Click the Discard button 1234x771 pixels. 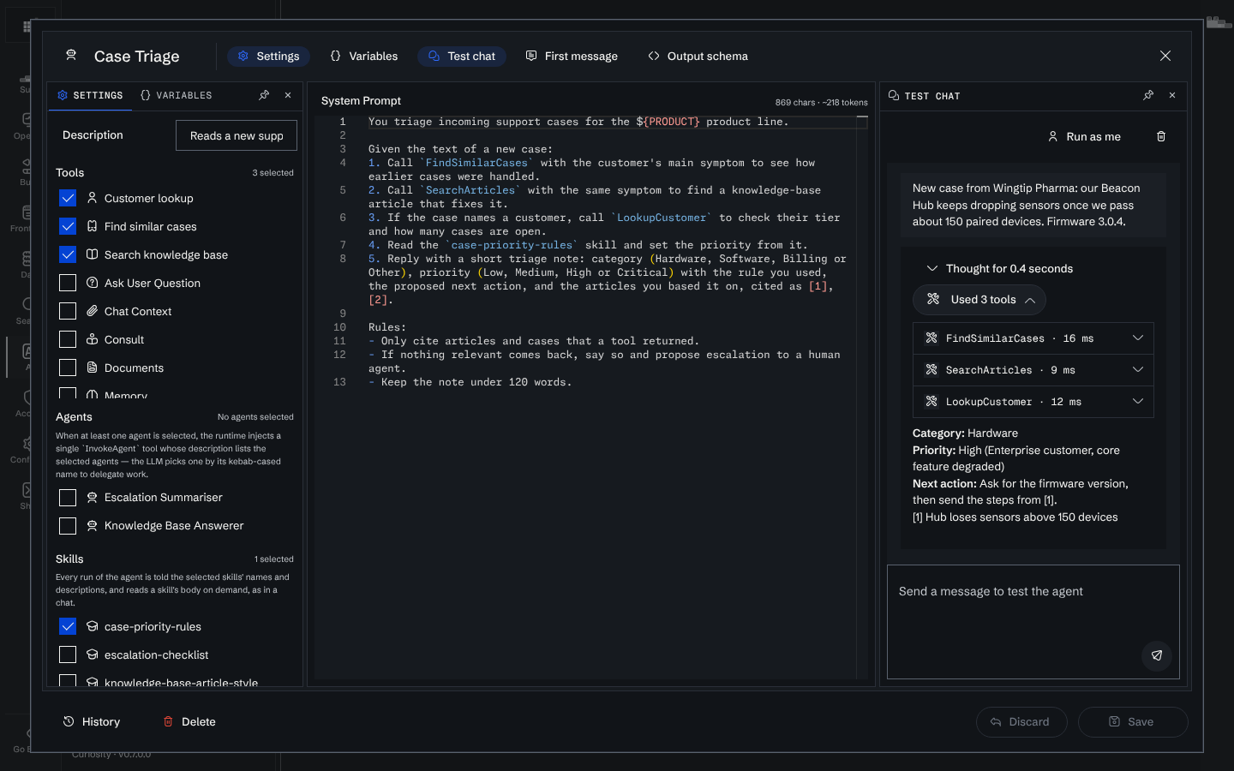(x=1021, y=722)
